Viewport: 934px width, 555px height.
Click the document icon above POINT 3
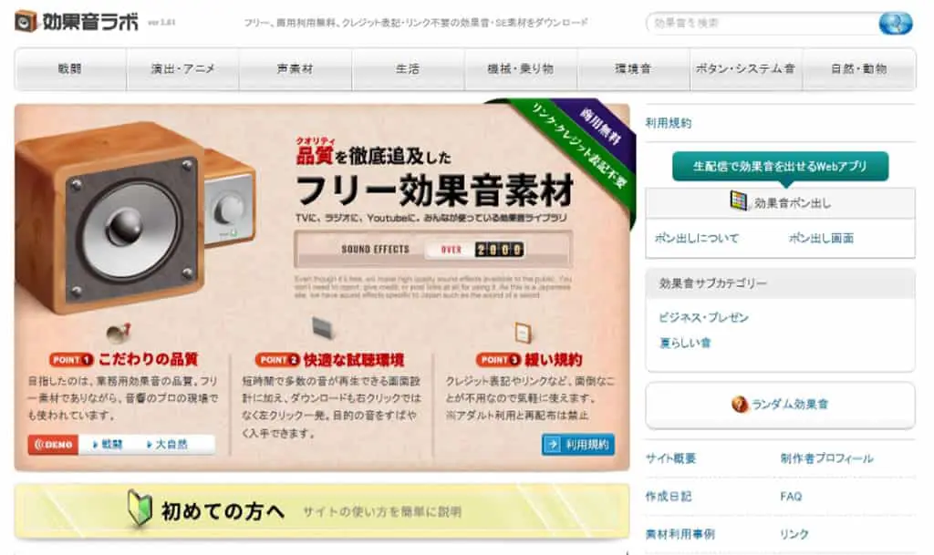pos(523,333)
